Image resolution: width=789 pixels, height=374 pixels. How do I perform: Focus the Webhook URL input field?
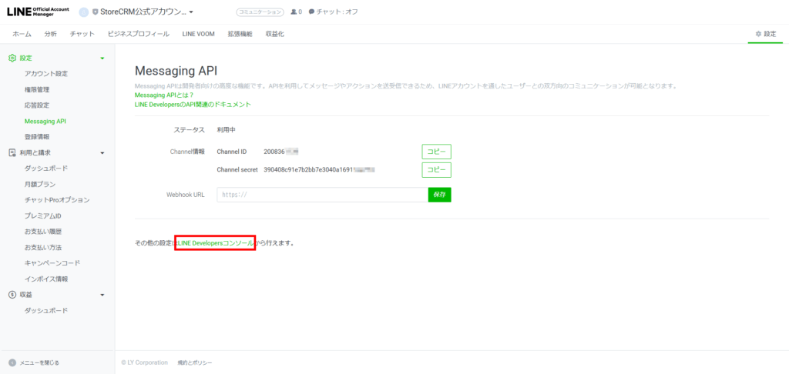pos(322,195)
